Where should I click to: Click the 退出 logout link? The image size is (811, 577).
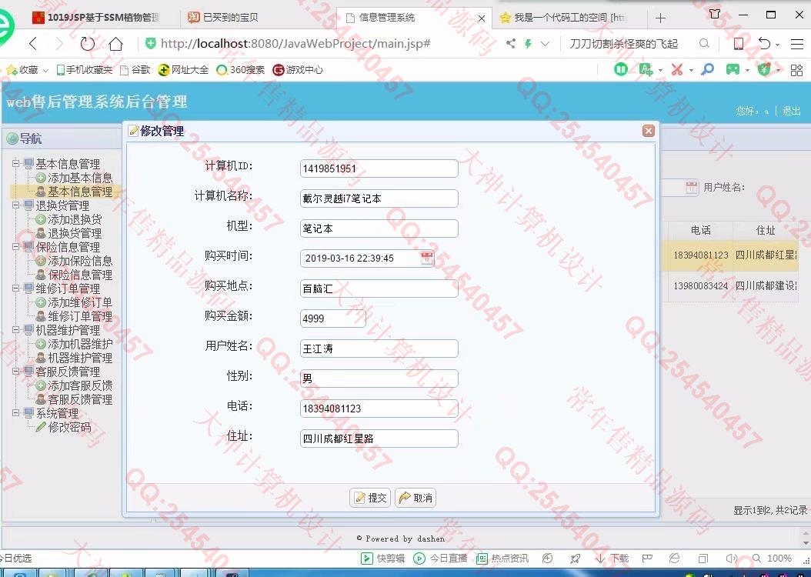[x=791, y=110]
